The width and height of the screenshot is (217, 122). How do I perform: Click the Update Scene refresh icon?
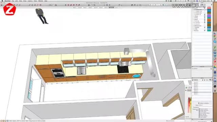tap(193, 80)
